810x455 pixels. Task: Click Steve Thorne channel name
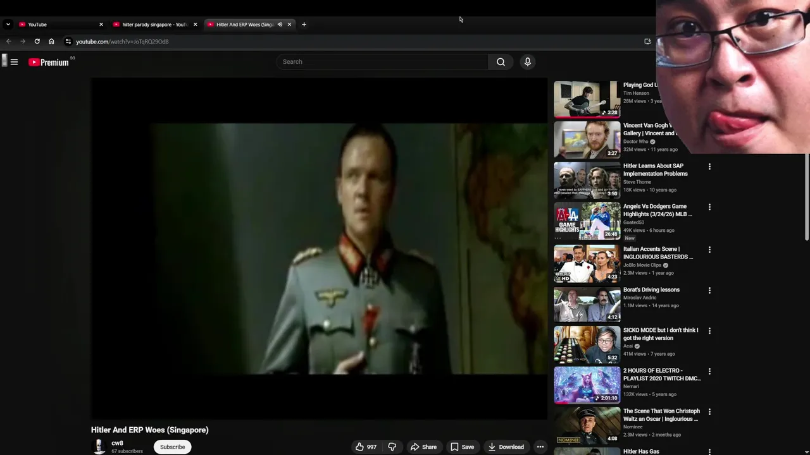pos(637,182)
